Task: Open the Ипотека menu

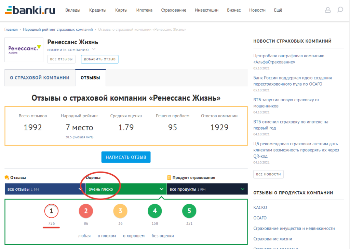Action: (144, 10)
